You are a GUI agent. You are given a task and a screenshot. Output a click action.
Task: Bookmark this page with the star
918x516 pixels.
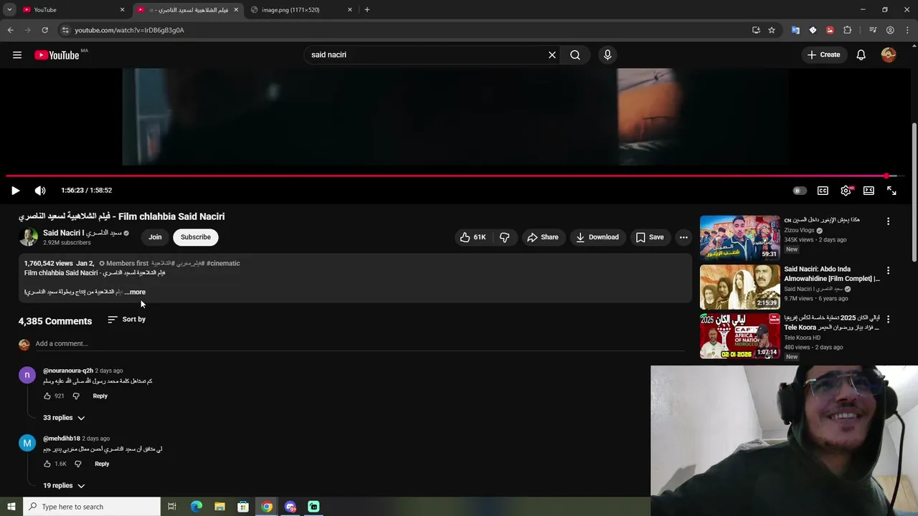coord(772,30)
